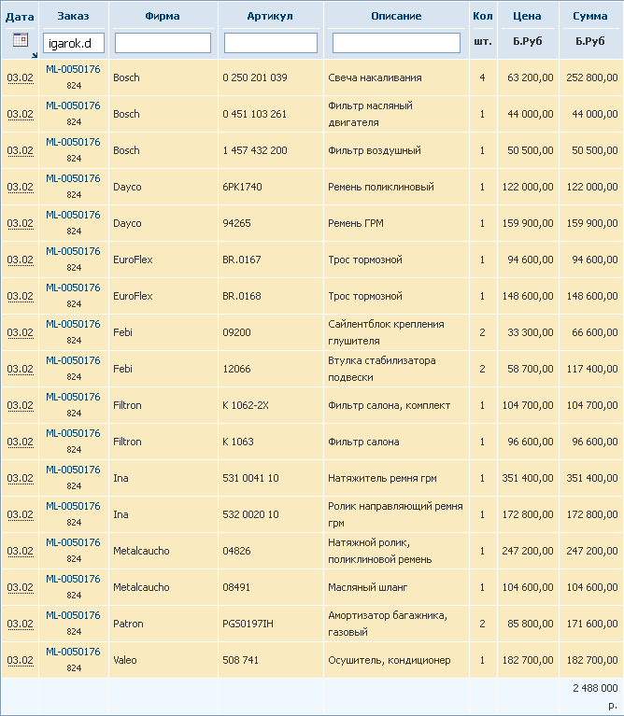The width and height of the screenshot is (624, 716).
Task: Select article 09200
Action: [236, 332]
